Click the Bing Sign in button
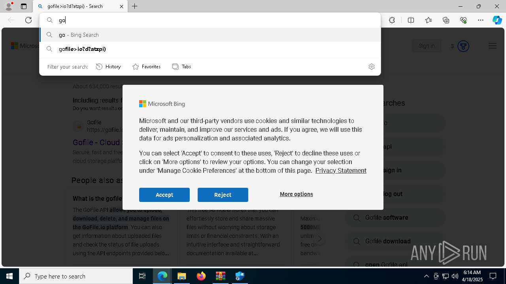The width and height of the screenshot is (506, 284). point(426,46)
